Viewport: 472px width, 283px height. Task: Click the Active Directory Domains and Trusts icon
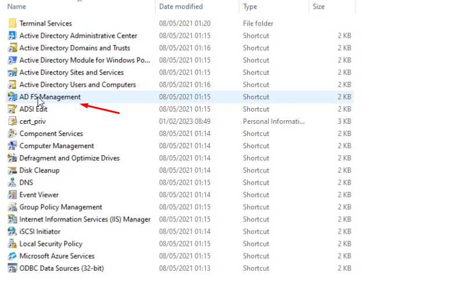(x=12, y=48)
